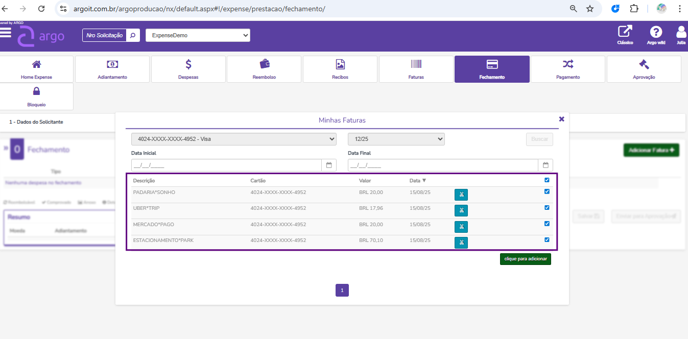Click the split icon in the ESTACIONAMENTO*PARK row
Screen dimensions: 688x339
click(x=461, y=243)
